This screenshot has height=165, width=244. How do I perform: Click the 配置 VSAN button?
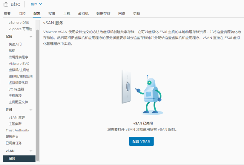pyautogui.click(x=141, y=141)
